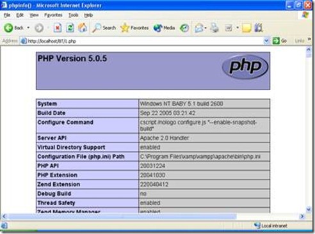The height and width of the screenshot is (234, 315).
Task: Select the Thread Safety label
Action: [56, 203]
